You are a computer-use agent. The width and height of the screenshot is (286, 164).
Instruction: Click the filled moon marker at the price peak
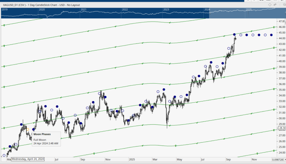pos(234,35)
